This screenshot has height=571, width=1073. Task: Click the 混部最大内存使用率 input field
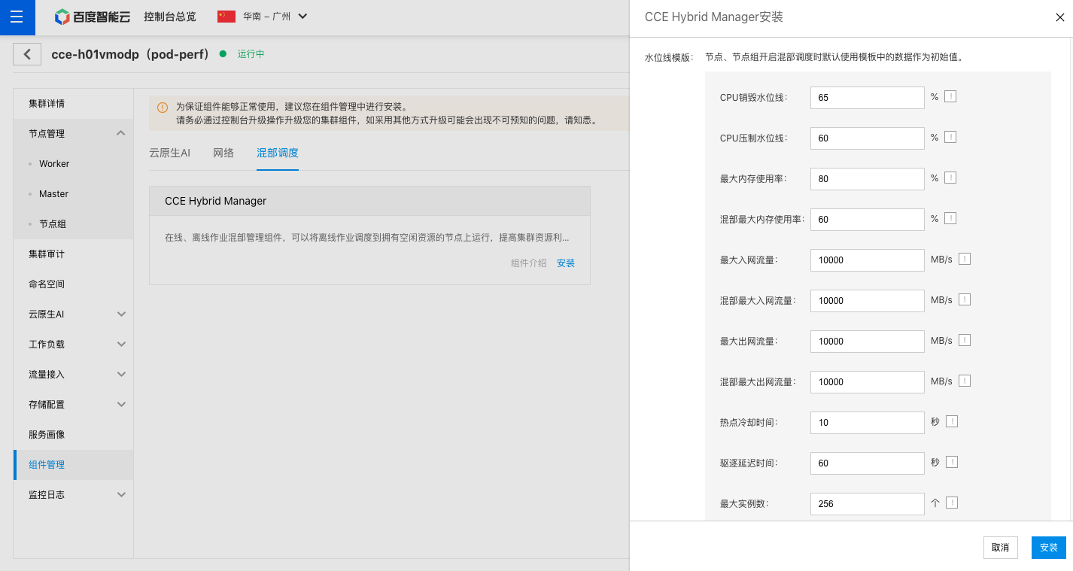(868, 219)
